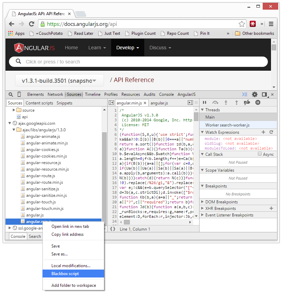Open the Develop dropdown menu

pos(128,48)
